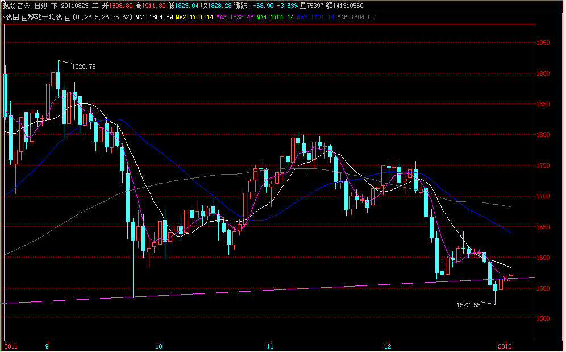
Task: Click the 1800 price axis label
Action: click(543, 135)
